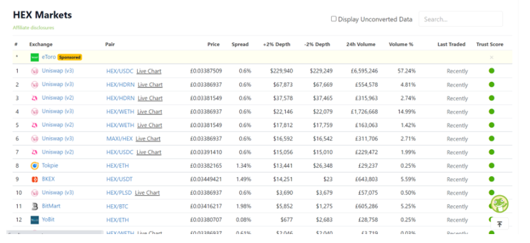Sort by +2% Depth column header
Screen dimensions: 530x243
click(277, 44)
